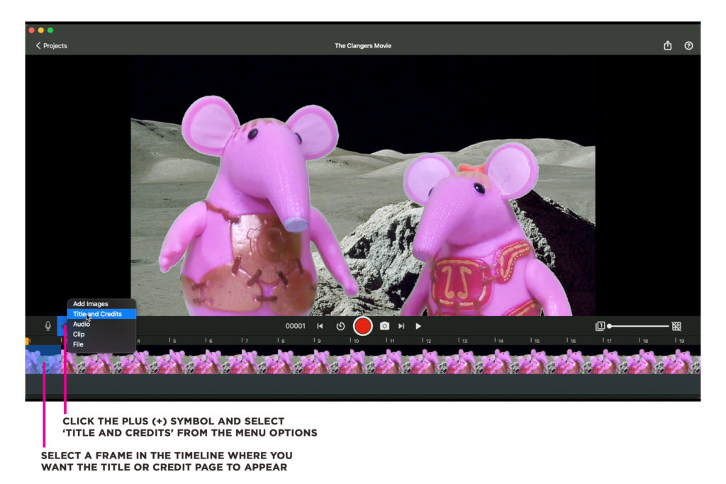
Task: Go back to Projects
Action: 51,46
